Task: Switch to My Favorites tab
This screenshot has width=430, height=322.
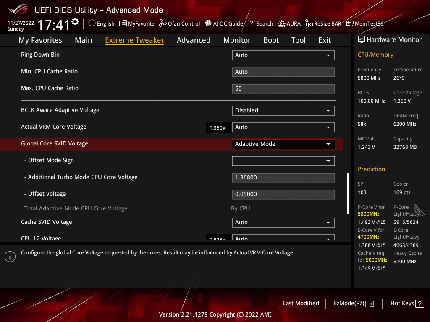Action: pyautogui.click(x=40, y=40)
